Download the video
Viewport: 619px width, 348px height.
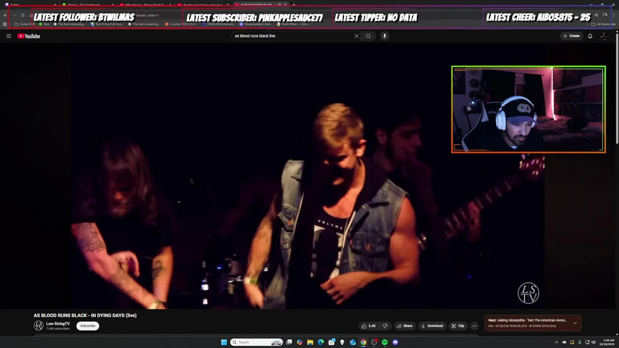[x=432, y=326]
